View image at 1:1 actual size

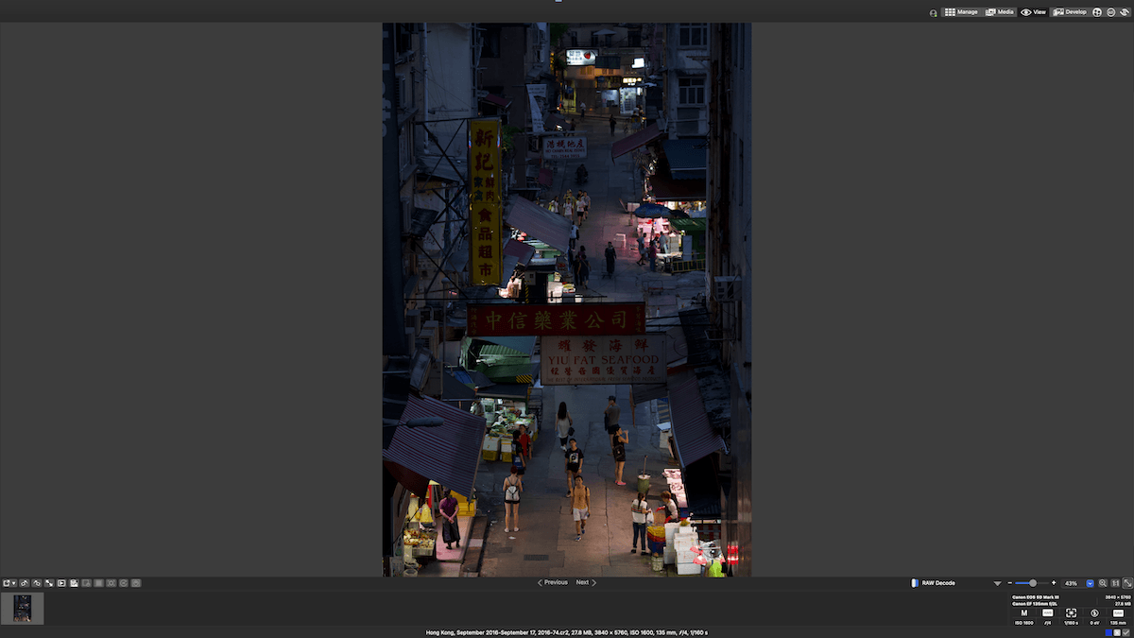(1115, 583)
